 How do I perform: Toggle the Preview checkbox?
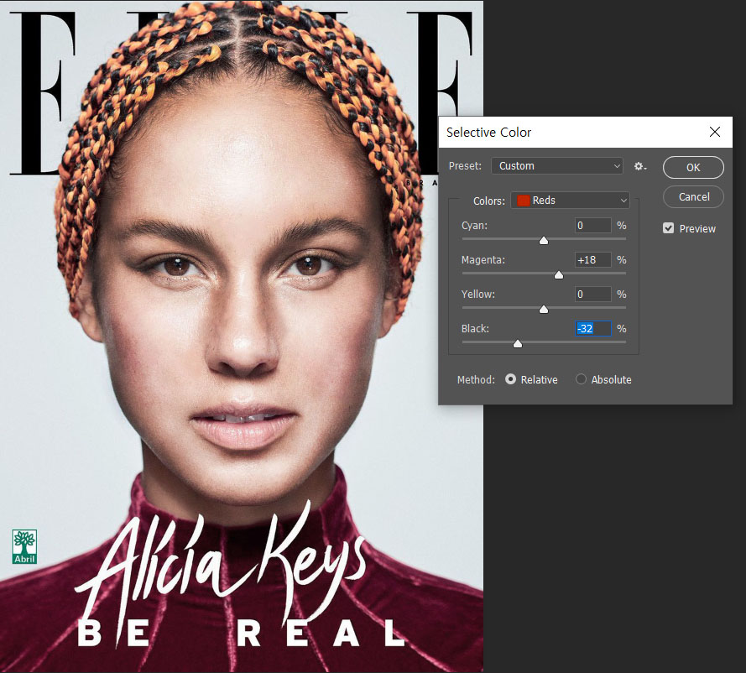point(669,228)
